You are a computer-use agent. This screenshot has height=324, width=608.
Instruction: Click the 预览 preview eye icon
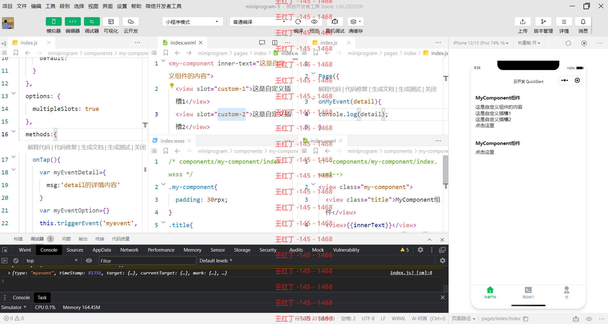coord(314,22)
